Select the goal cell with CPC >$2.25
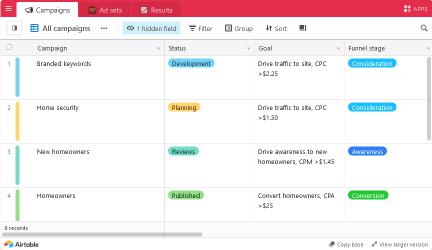 tap(300, 77)
